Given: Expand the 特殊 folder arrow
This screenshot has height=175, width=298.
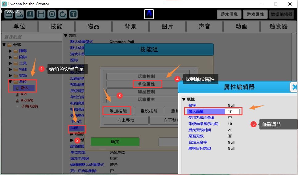Looking at the screenshot, I should tap(10, 70).
